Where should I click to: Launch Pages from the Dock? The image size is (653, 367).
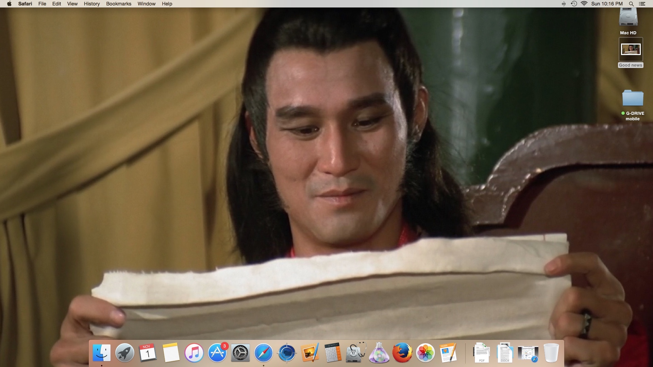tap(449, 353)
